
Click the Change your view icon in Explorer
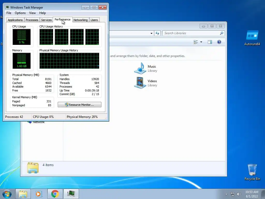[196, 42]
